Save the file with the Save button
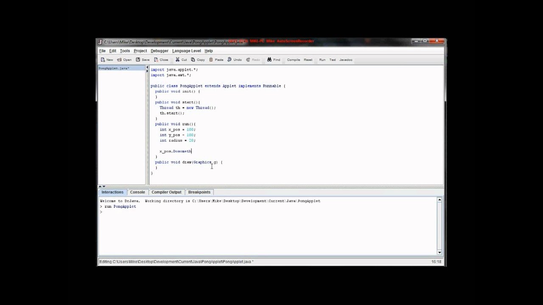The width and height of the screenshot is (543, 305). click(143, 60)
